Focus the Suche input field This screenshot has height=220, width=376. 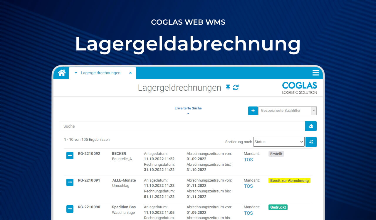(x=182, y=126)
